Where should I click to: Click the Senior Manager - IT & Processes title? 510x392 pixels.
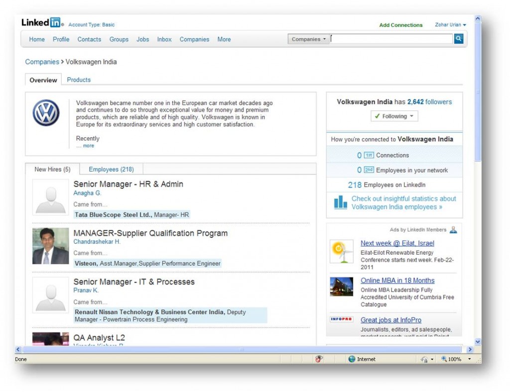[133, 282]
